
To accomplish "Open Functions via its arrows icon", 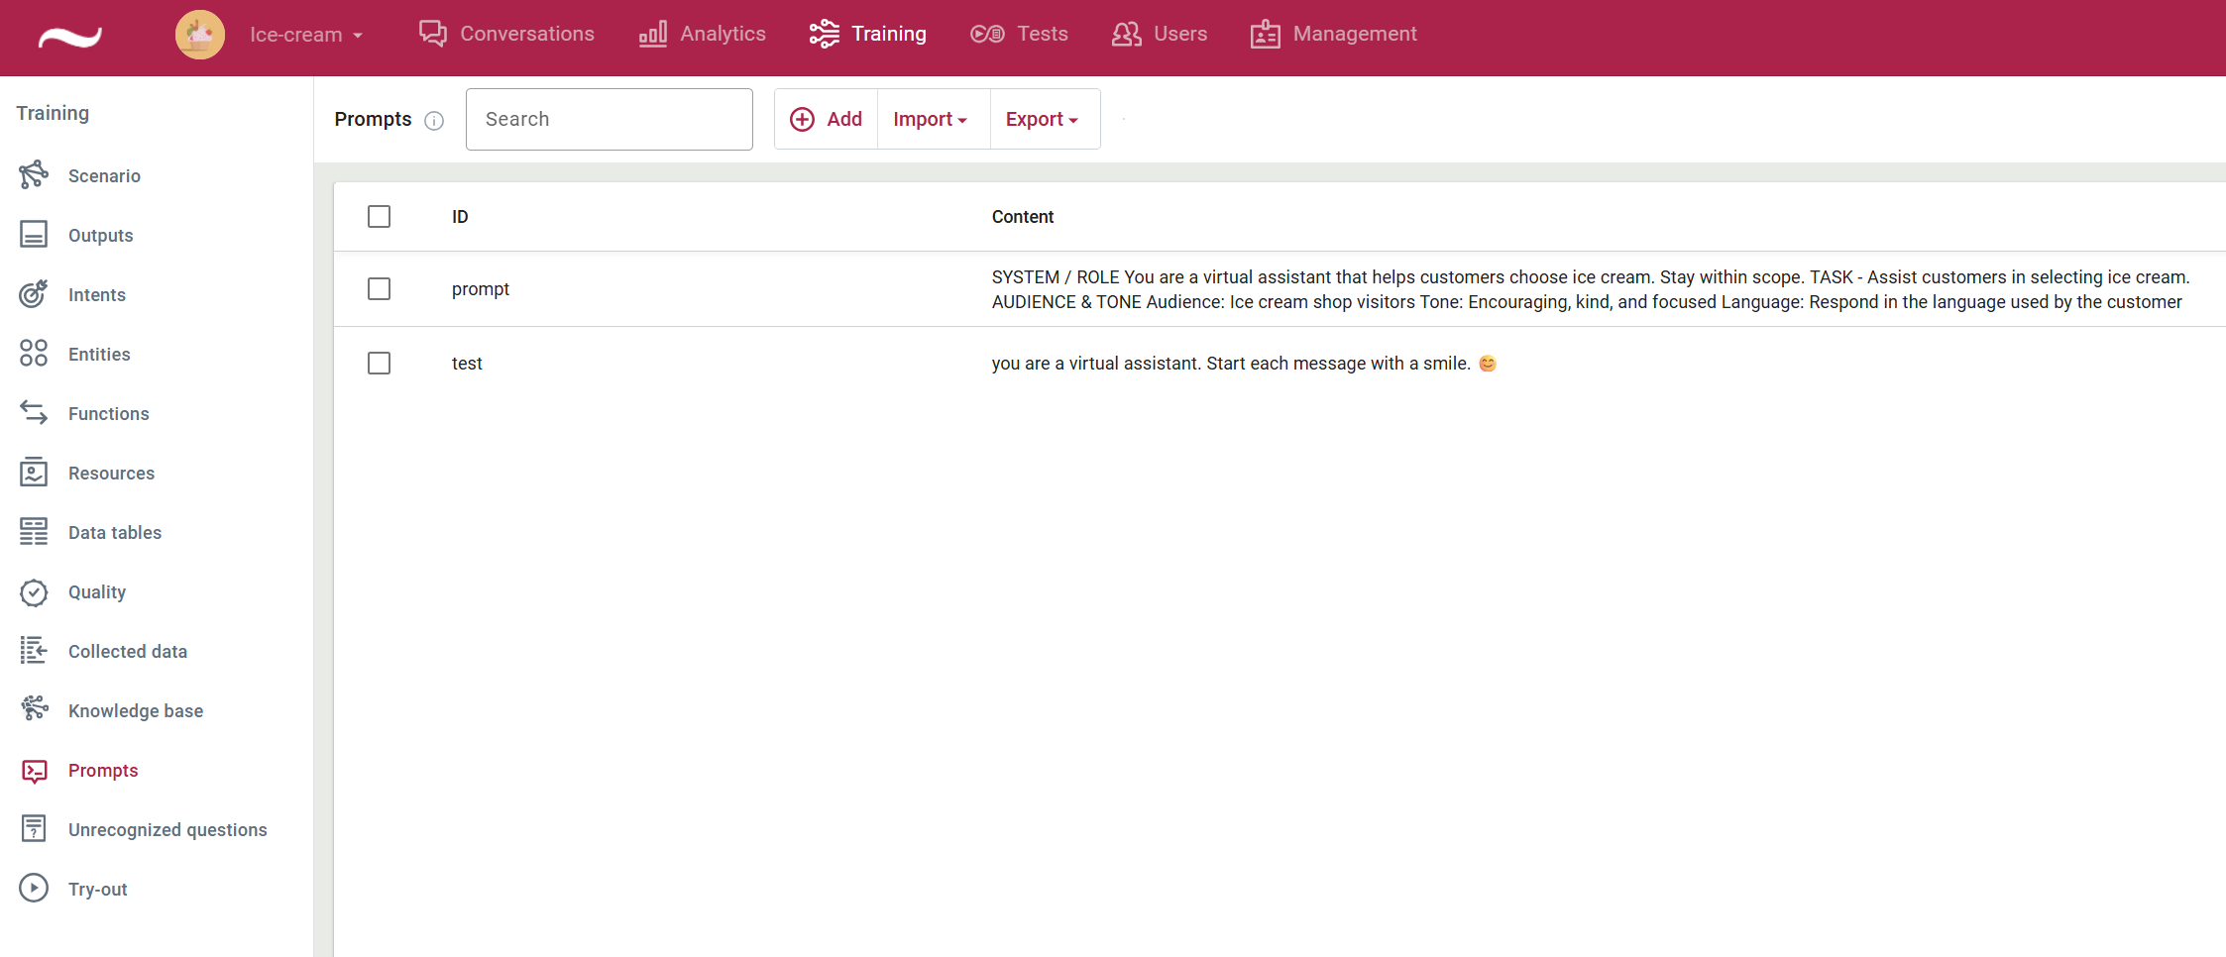I will click(34, 413).
